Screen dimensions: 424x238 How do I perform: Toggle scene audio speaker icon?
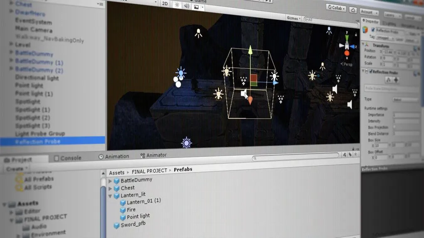(187, 6)
